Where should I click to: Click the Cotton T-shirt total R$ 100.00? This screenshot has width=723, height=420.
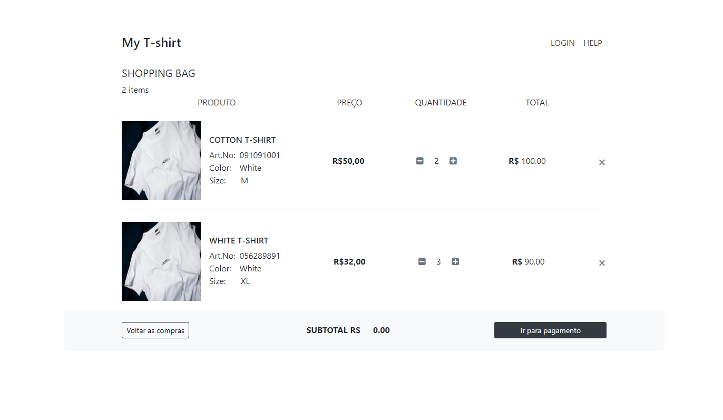(x=527, y=161)
